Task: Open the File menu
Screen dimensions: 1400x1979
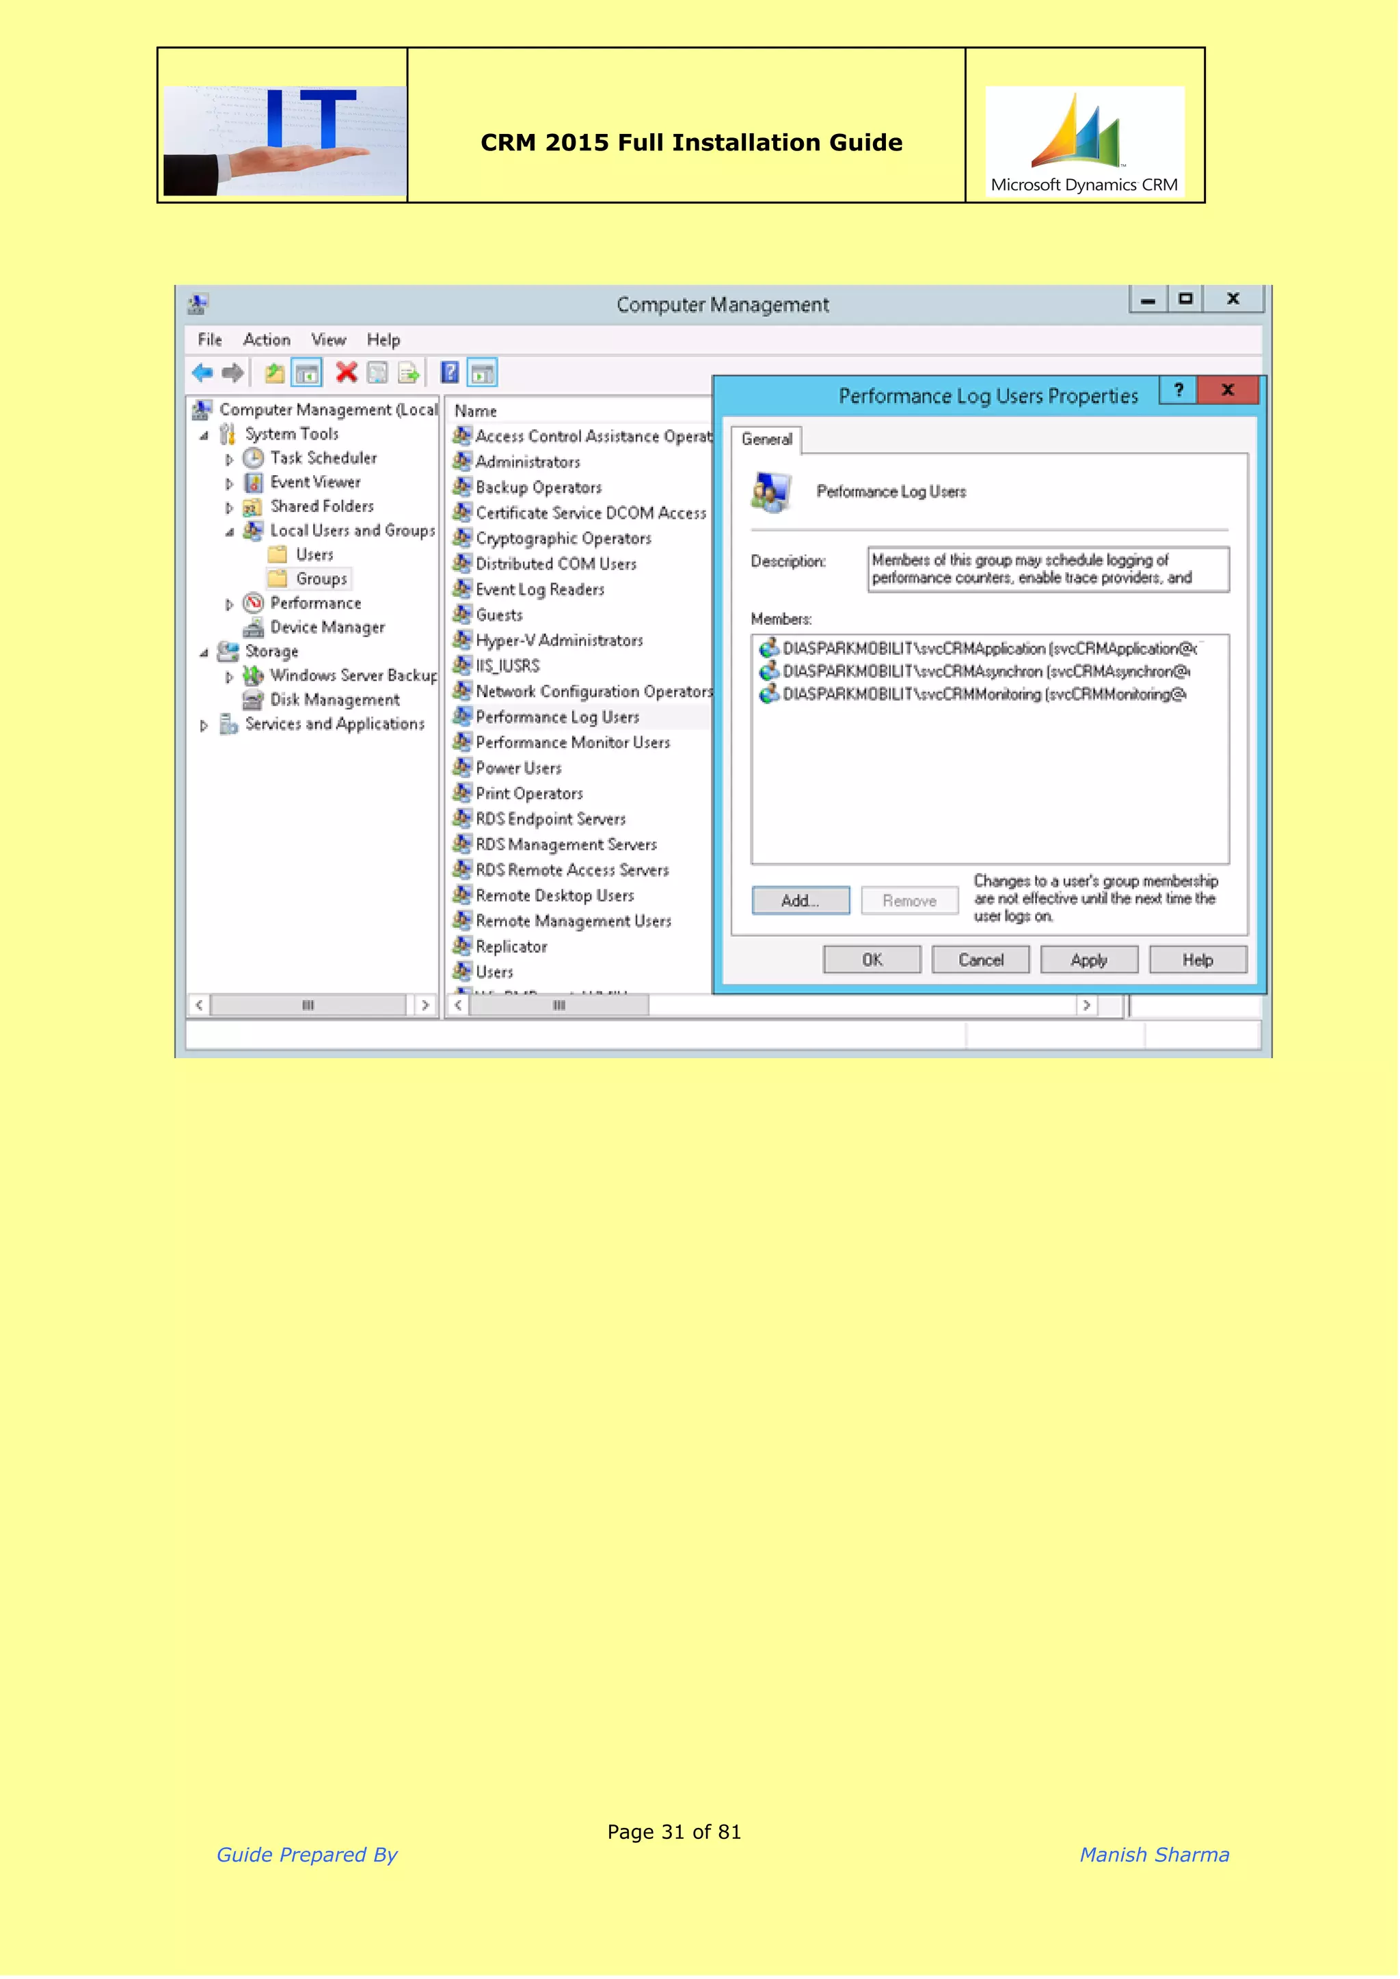Action: pos(211,340)
